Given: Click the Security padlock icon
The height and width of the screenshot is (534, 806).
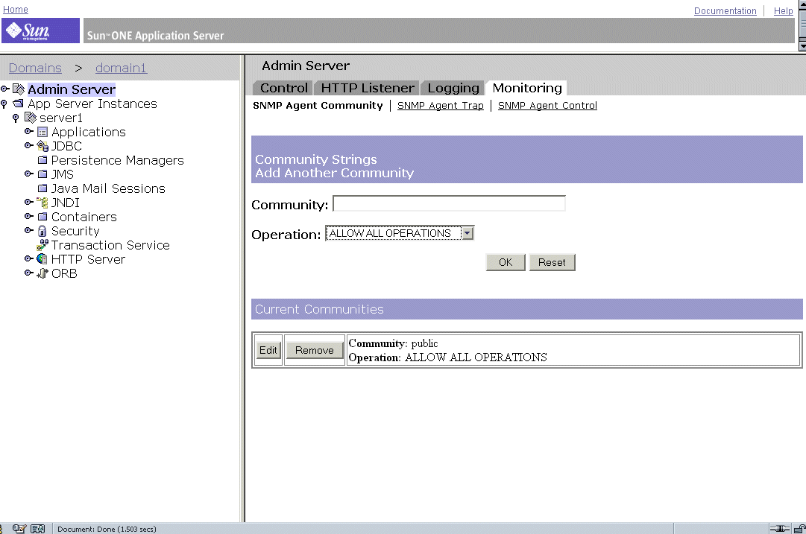Looking at the screenshot, I should 42,231.
